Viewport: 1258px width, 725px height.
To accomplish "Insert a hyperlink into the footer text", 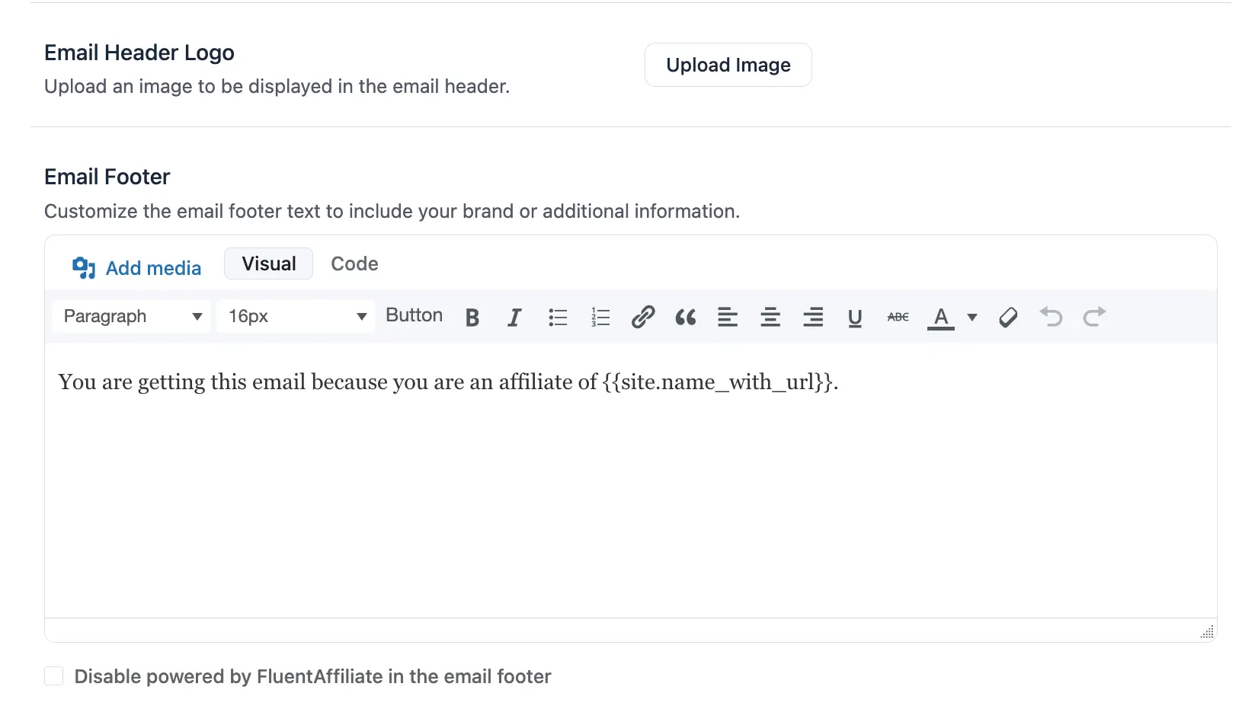I will point(643,318).
